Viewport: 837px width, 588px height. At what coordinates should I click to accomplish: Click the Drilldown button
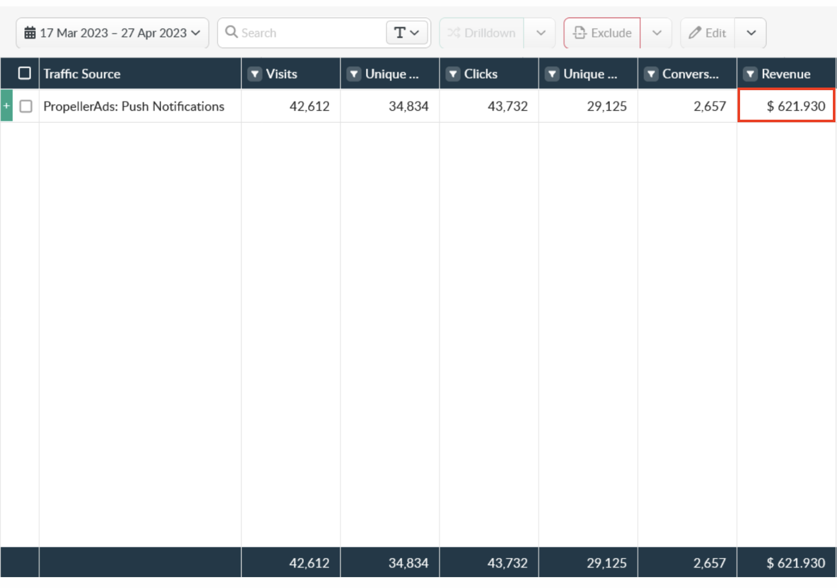point(481,33)
